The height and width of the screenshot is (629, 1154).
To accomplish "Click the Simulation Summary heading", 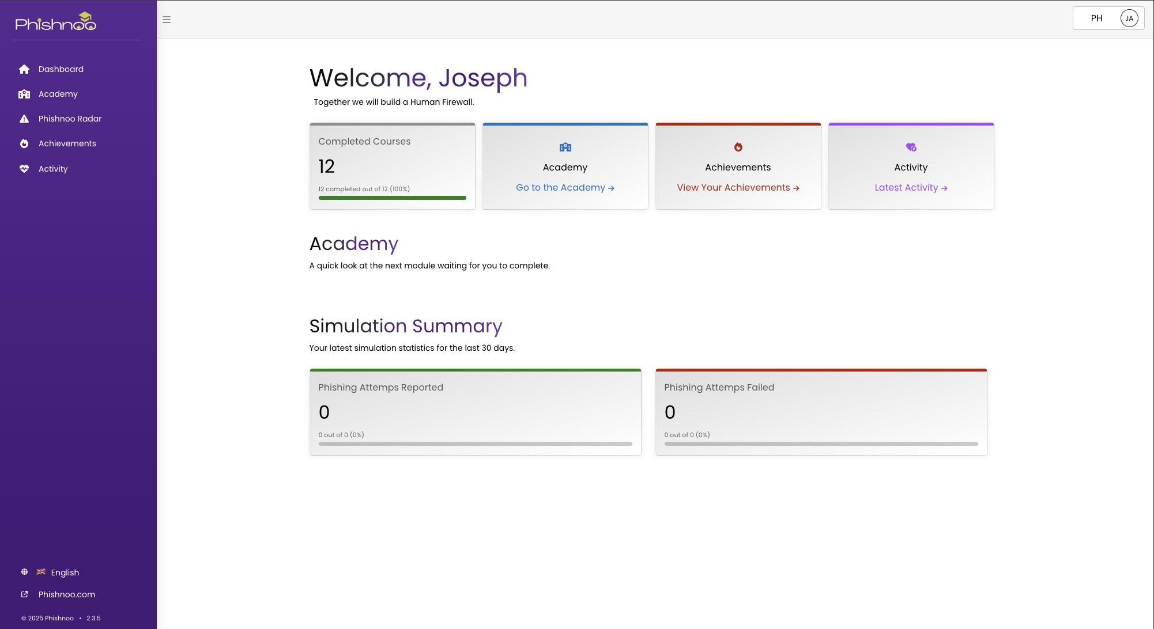I will pos(406,326).
